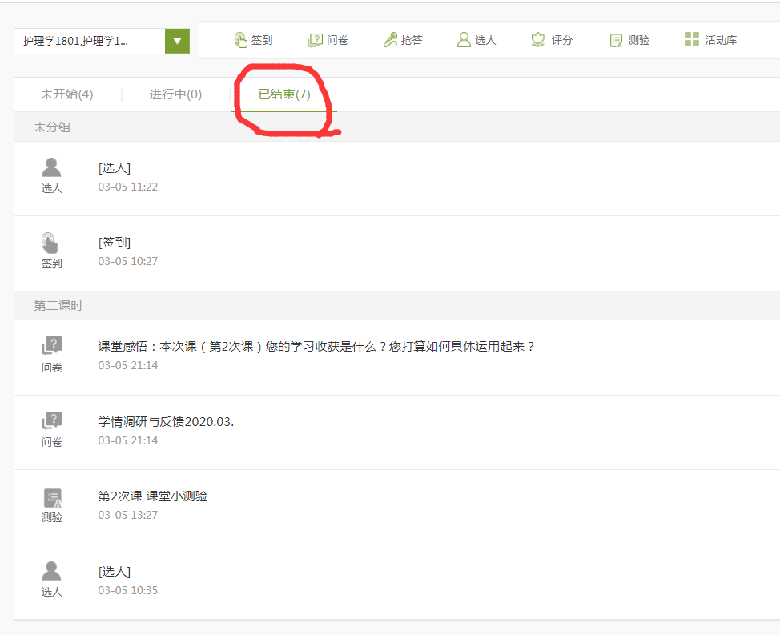Image resolution: width=780 pixels, height=635 pixels.
Task: Collapse the 第二课时 group header
Action: tap(58, 306)
